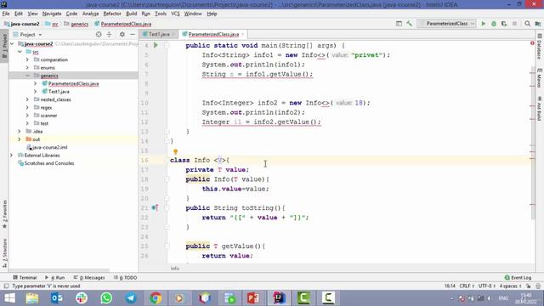This screenshot has height=306, width=544.
Task: Open PowerPoint from the taskbar
Action: pos(253,298)
